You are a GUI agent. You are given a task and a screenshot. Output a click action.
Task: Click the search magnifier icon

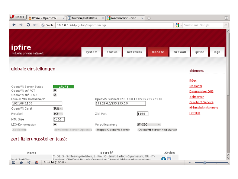point(226,25)
